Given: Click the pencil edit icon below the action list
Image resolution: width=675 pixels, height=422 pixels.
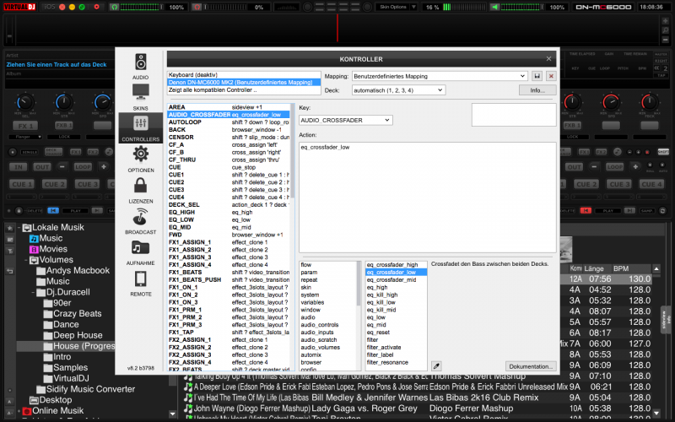Looking at the screenshot, I should (436, 366).
